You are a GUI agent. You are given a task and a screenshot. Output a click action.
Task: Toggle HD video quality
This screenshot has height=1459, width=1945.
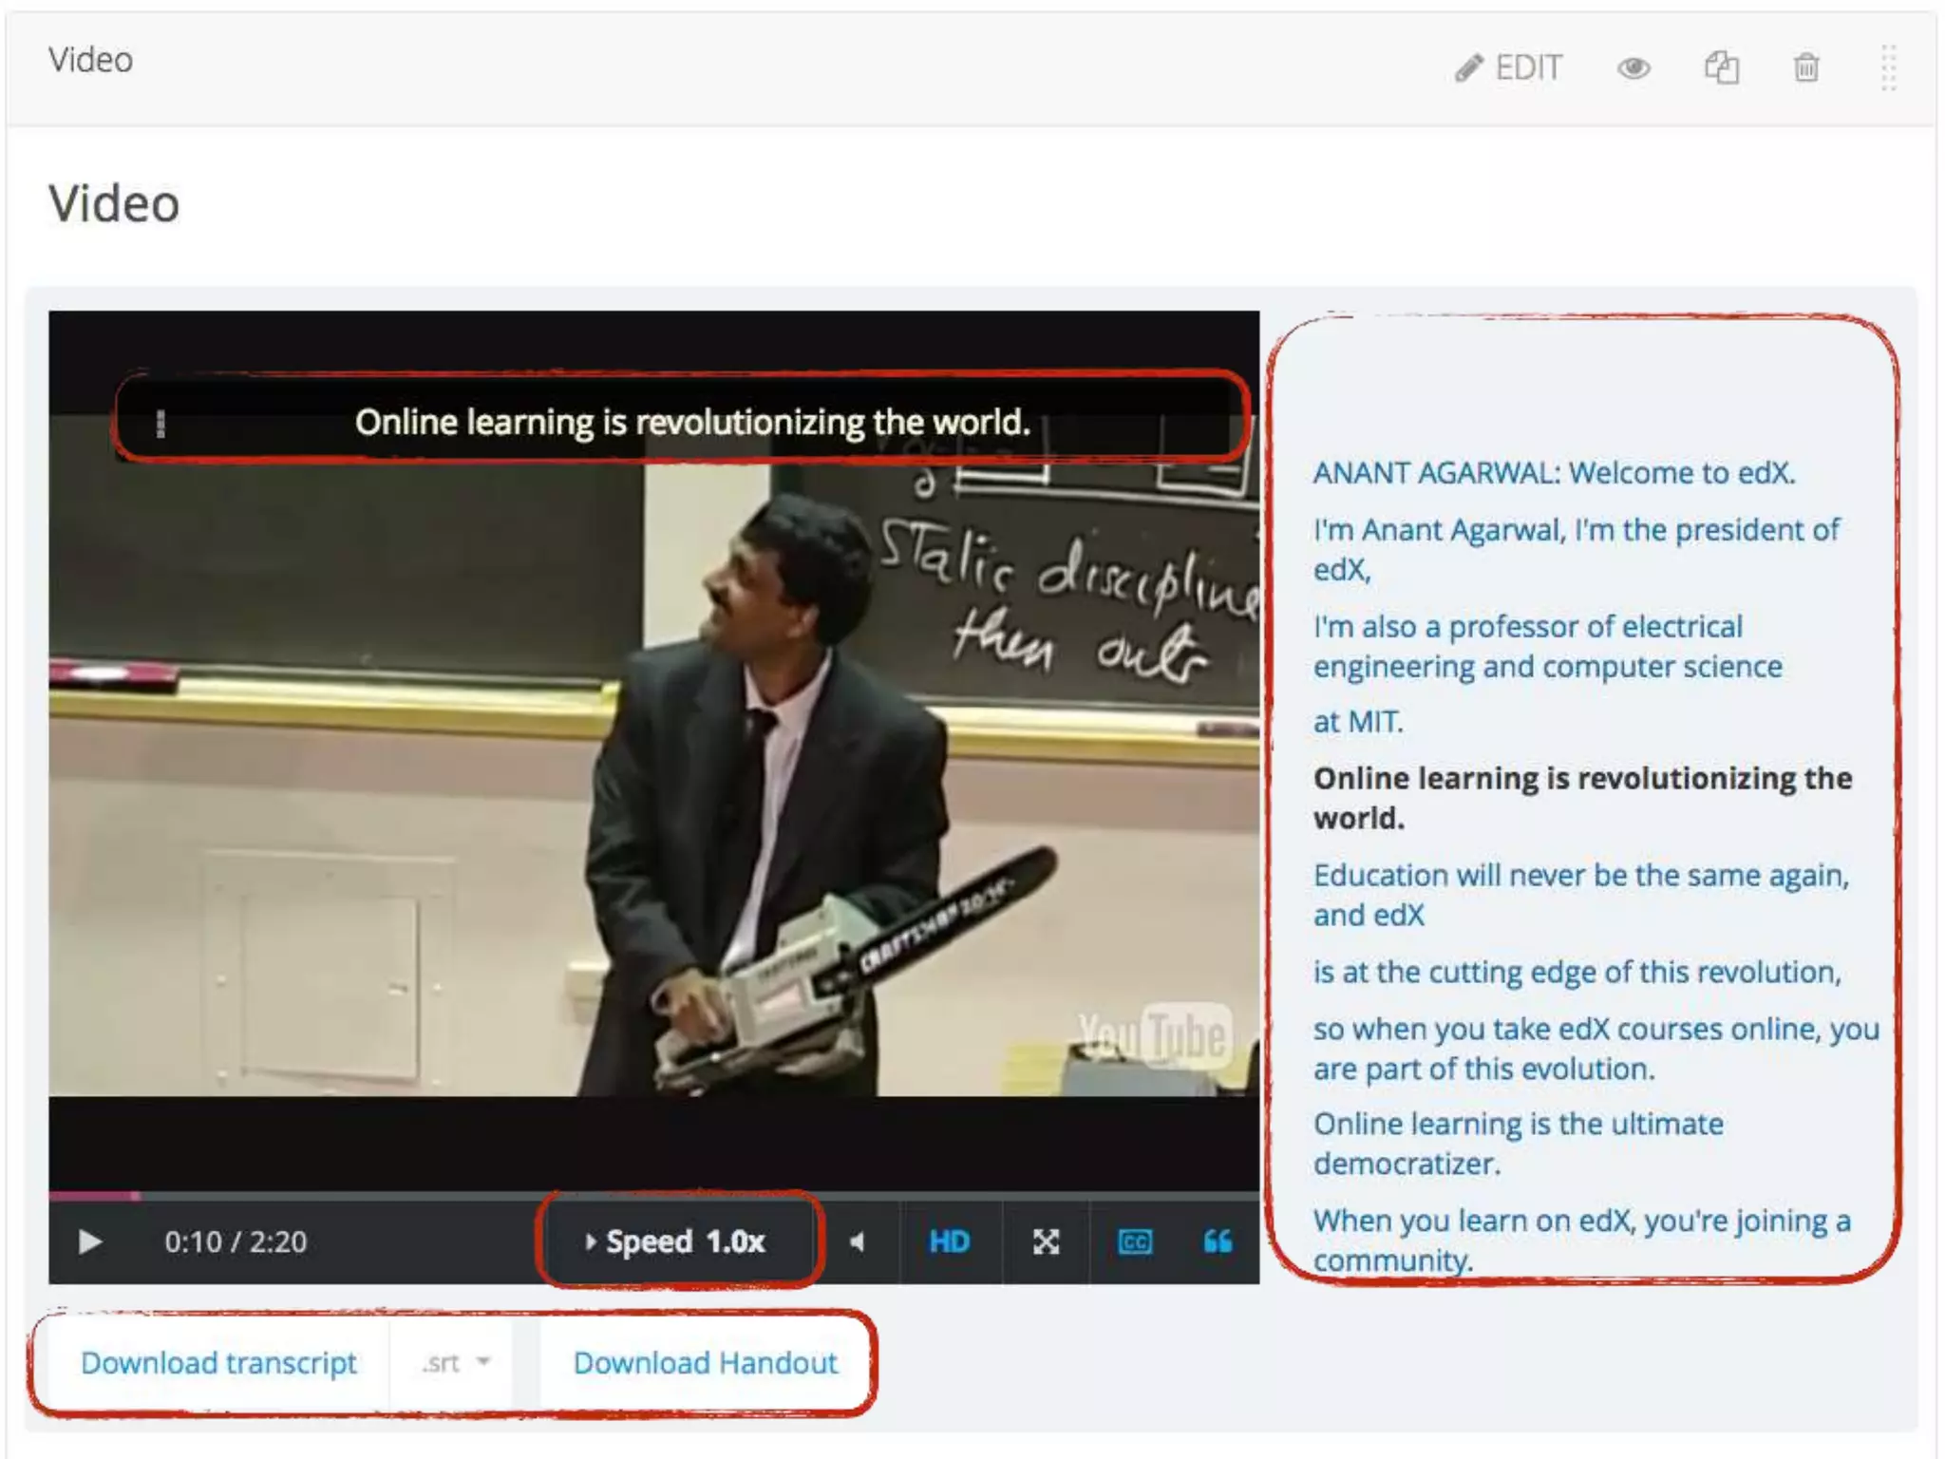[x=949, y=1241]
